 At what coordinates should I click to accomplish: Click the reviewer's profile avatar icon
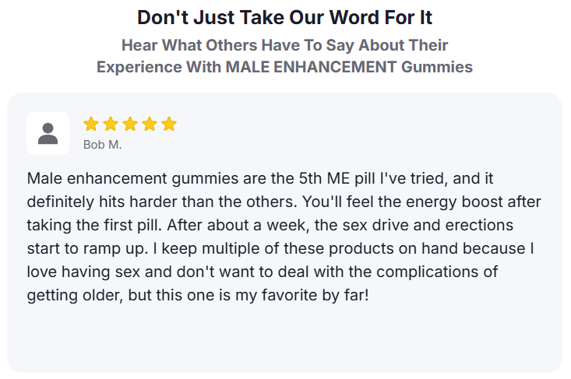48,133
